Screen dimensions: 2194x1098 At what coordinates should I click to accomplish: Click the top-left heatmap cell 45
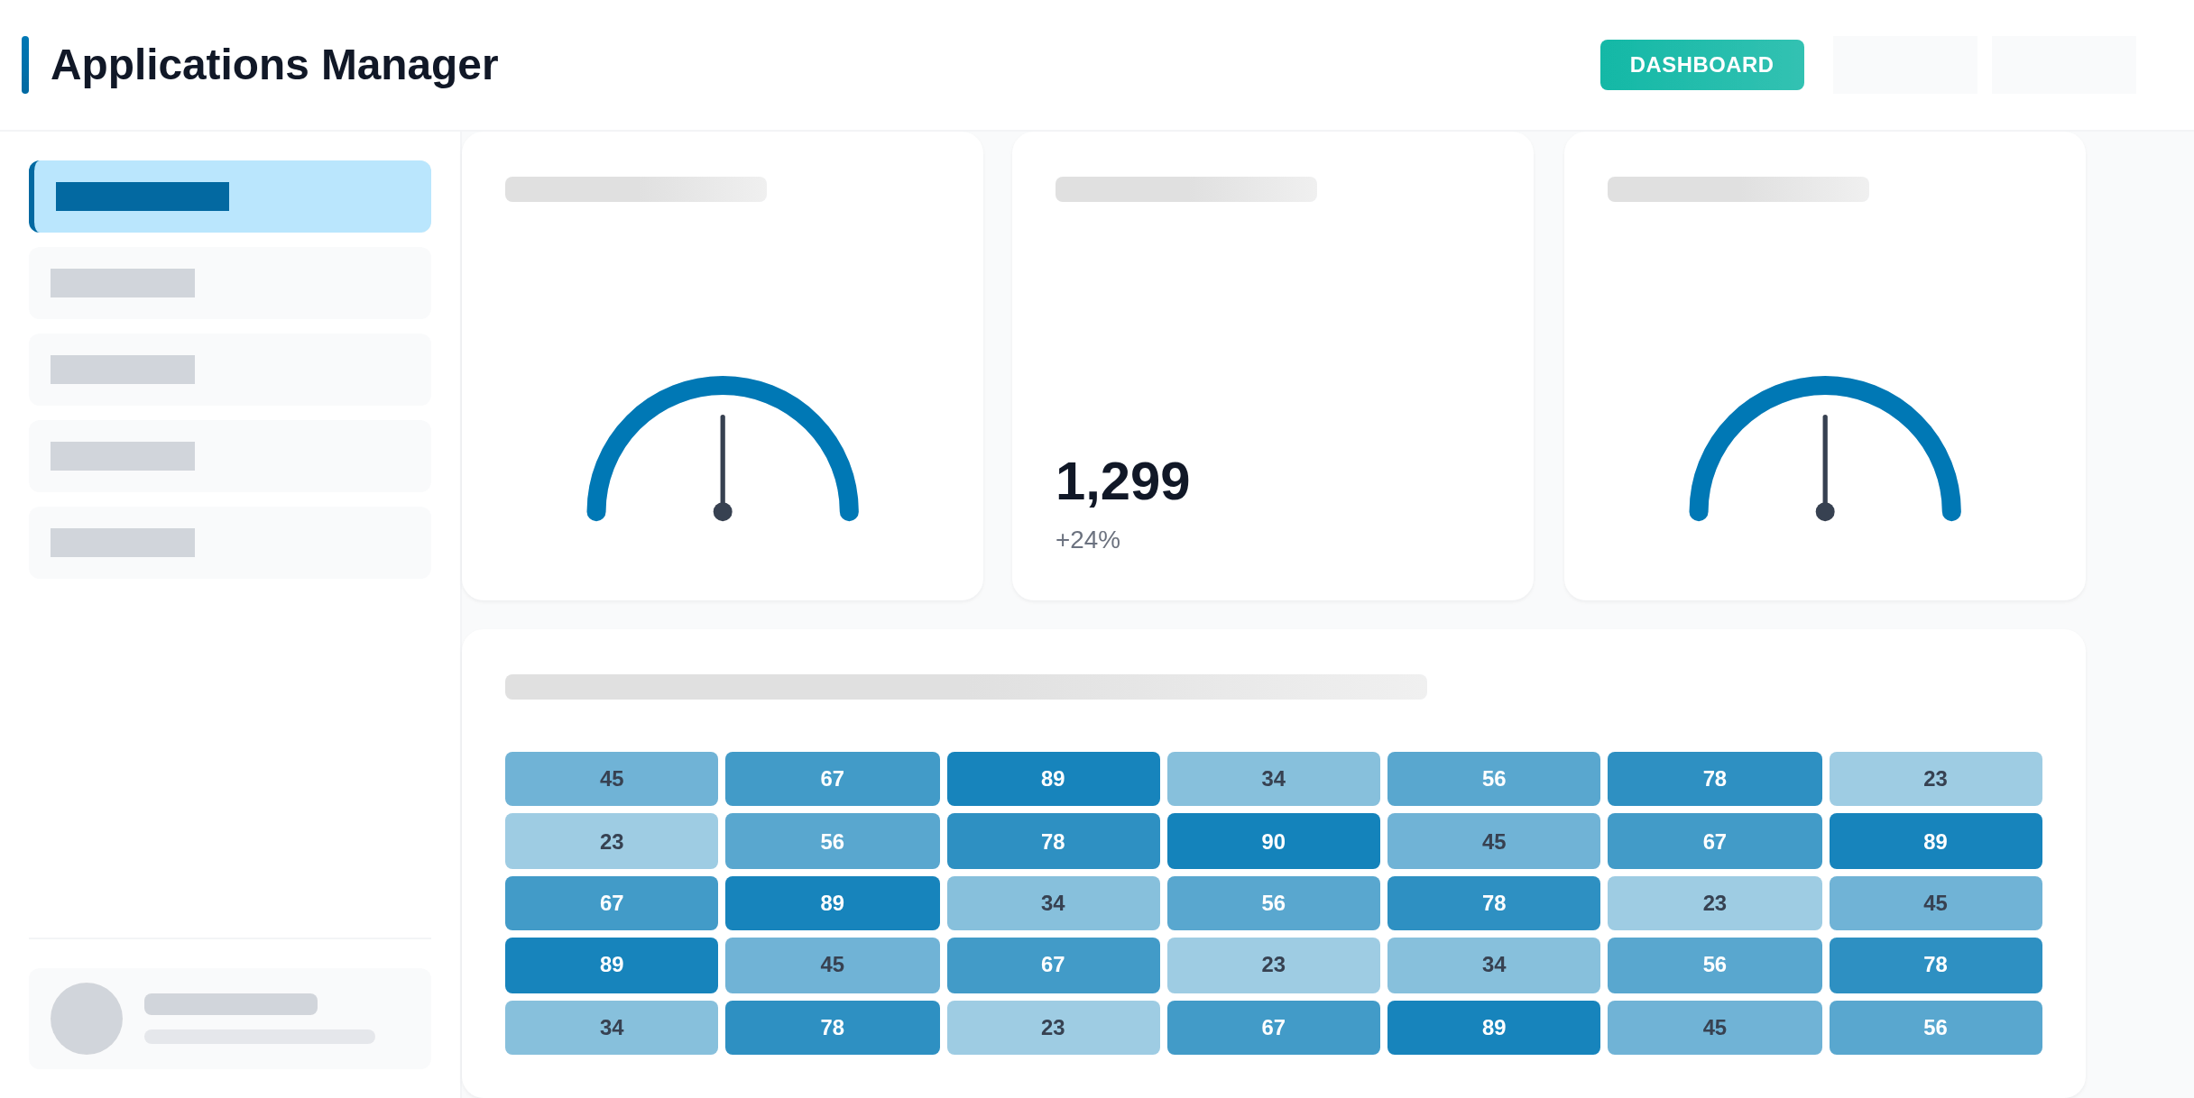612,779
